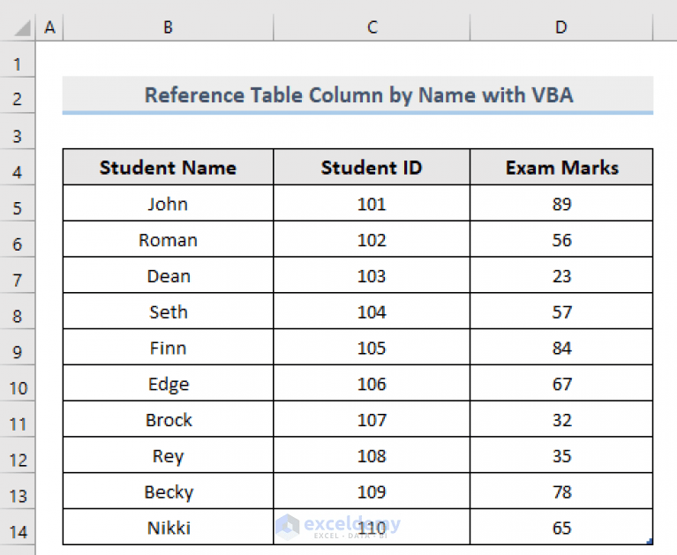Select row 7 header
677x555 pixels.
pos(18,275)
